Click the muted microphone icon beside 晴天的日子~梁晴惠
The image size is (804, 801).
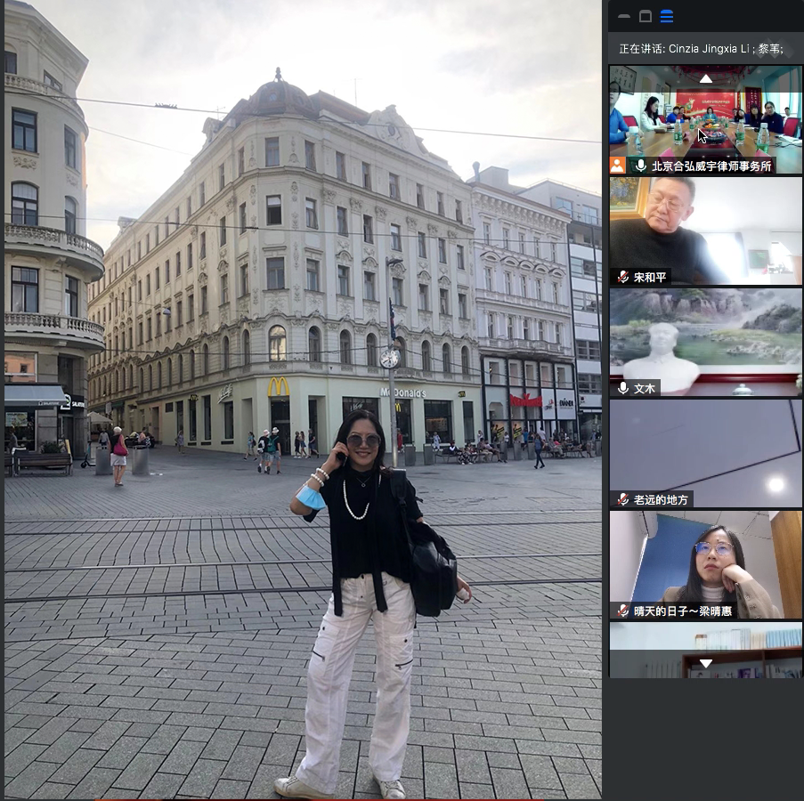click(x=623, y=611)
